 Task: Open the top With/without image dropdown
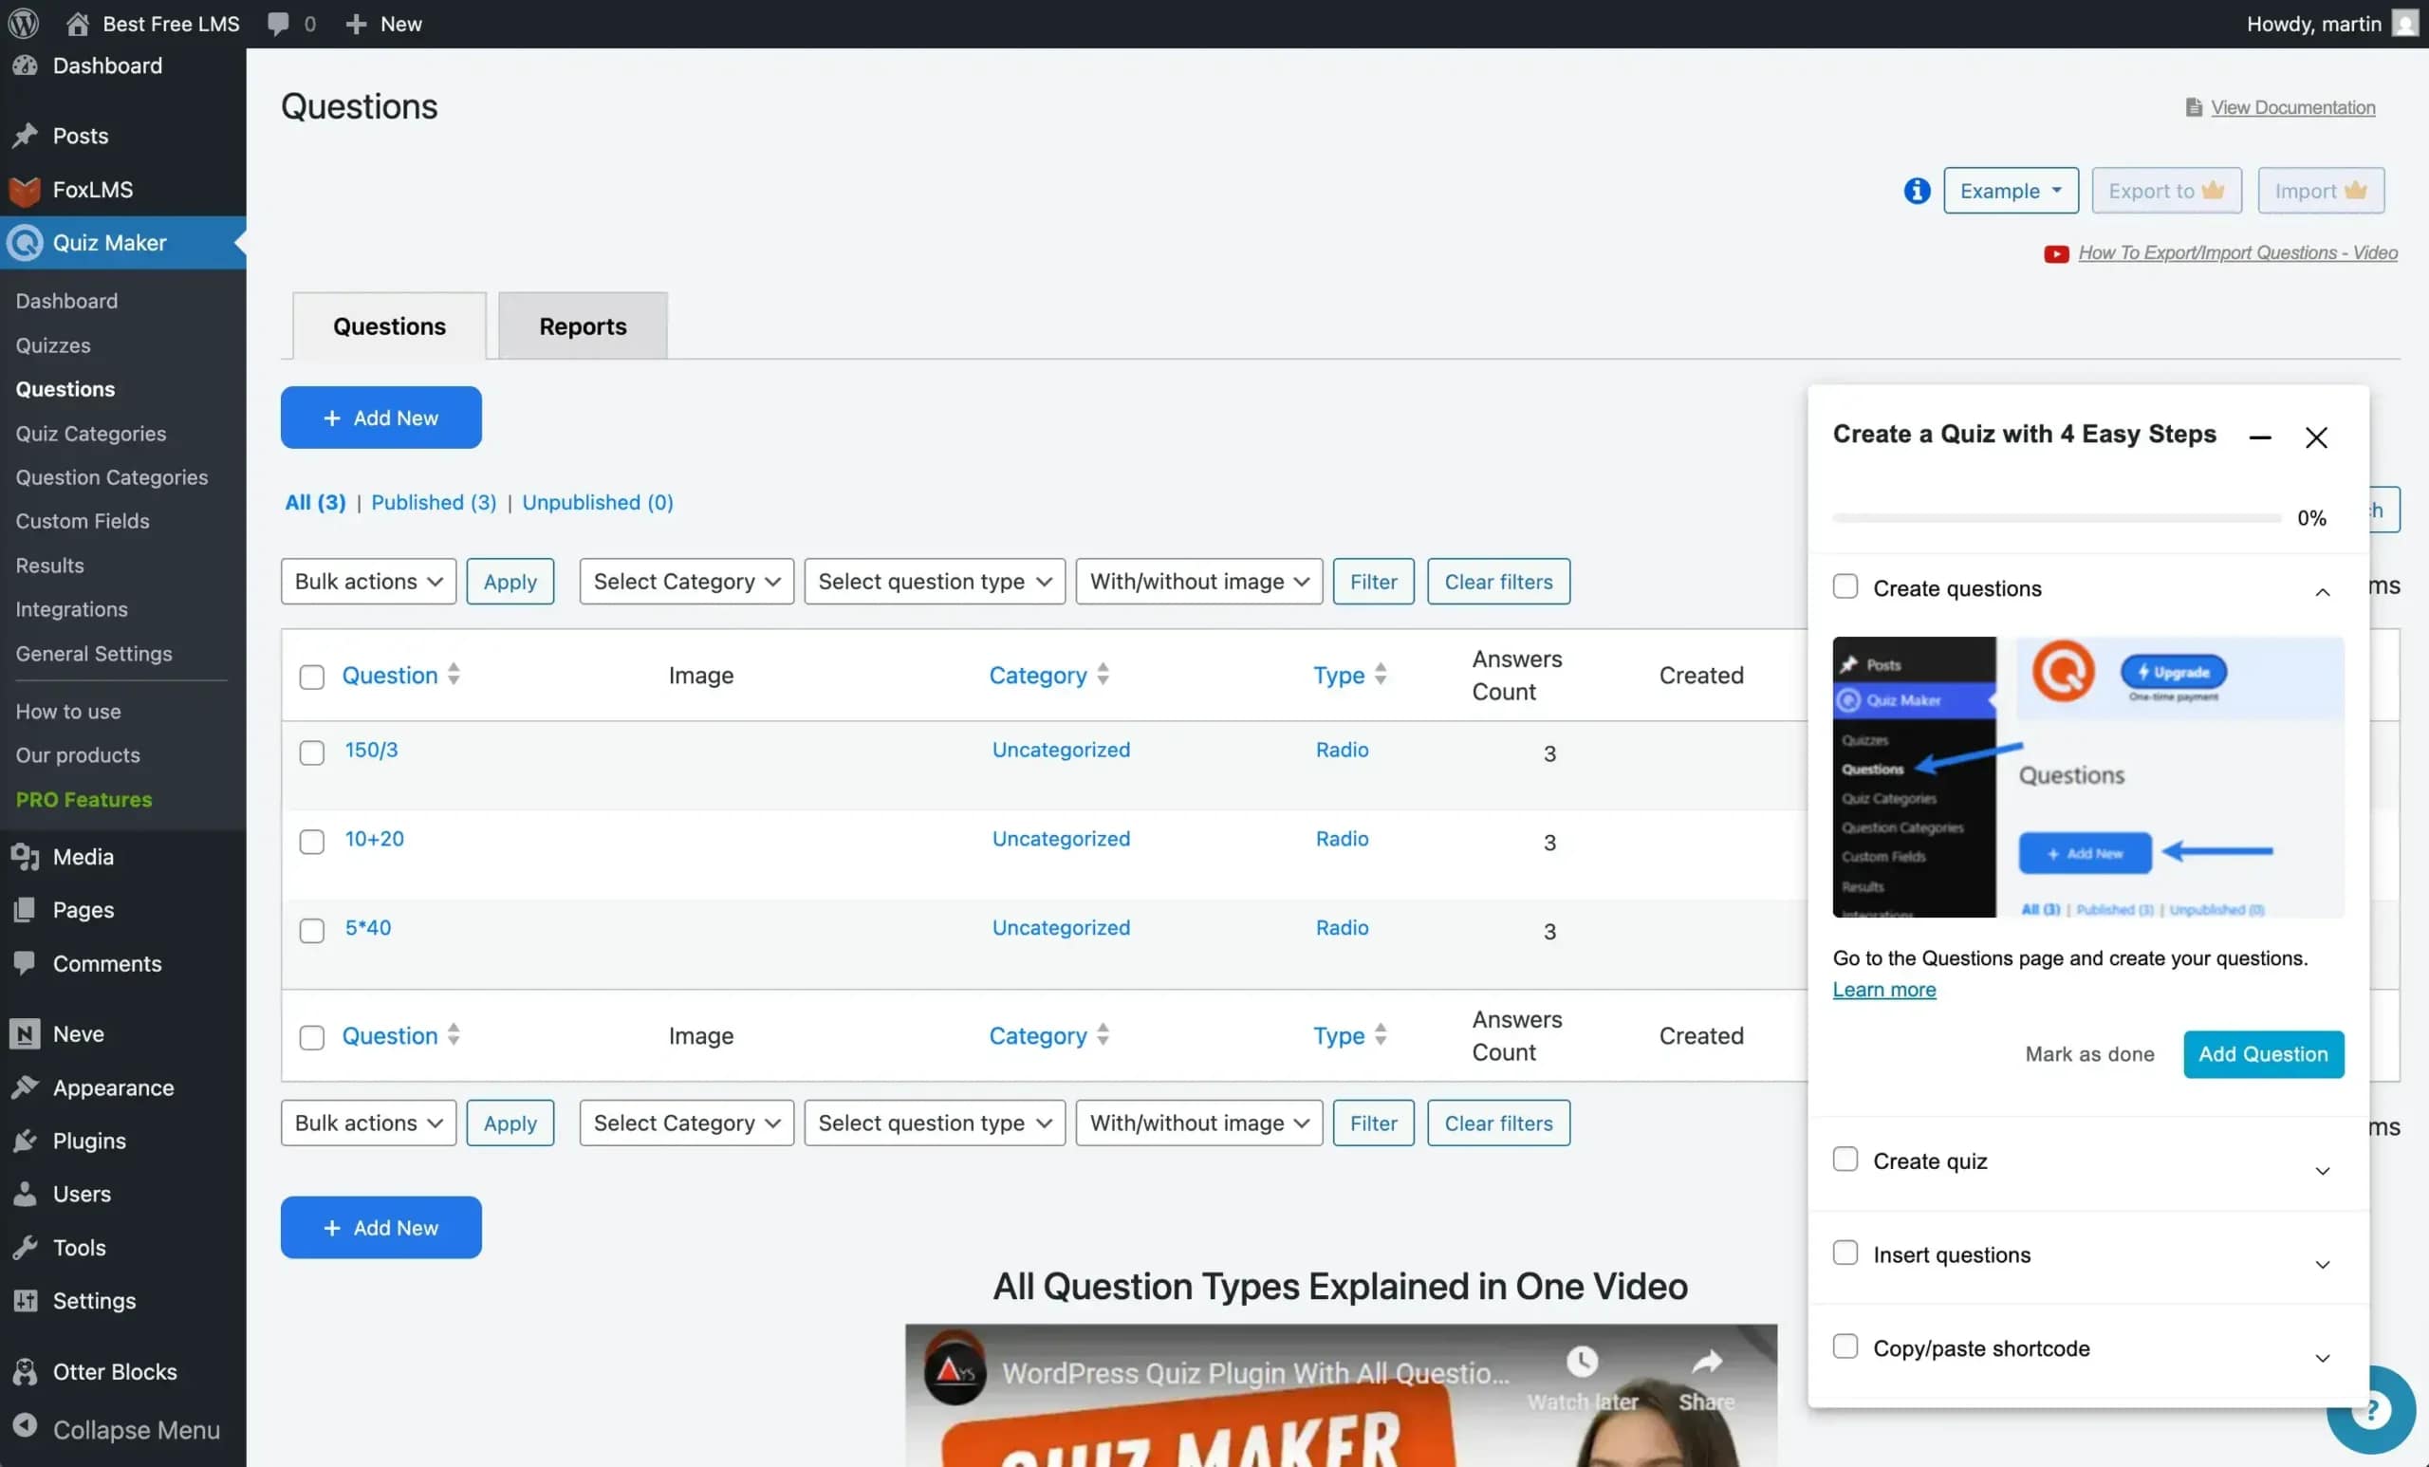(x=1198, y=582)
